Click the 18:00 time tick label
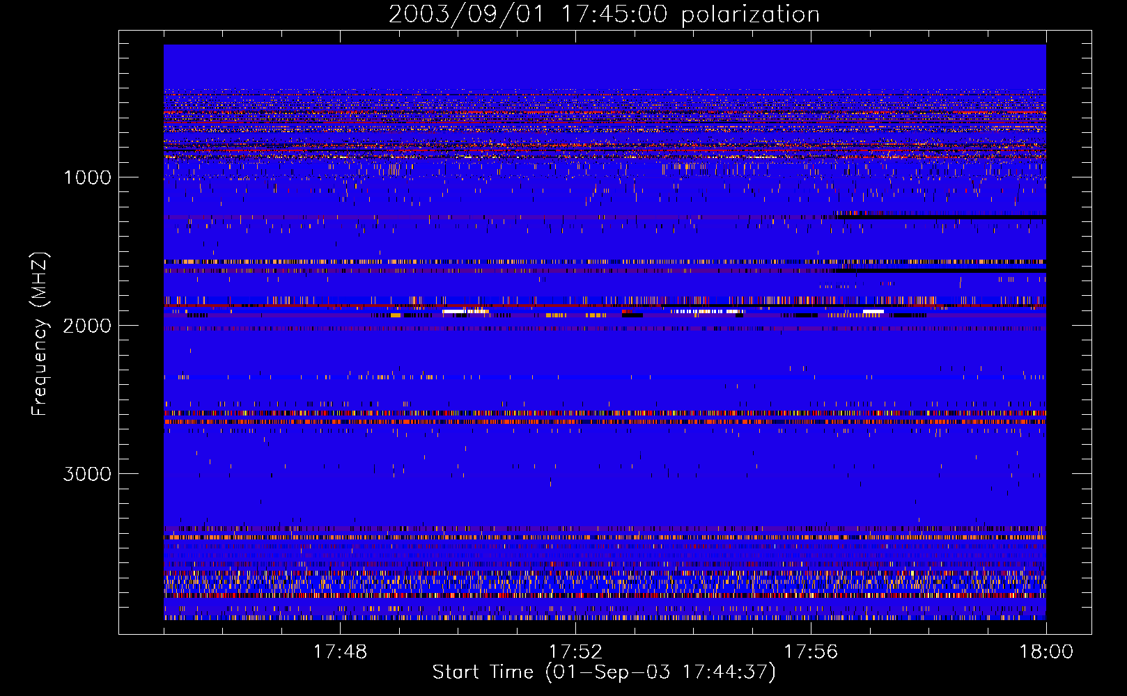 click(1046, 652)
